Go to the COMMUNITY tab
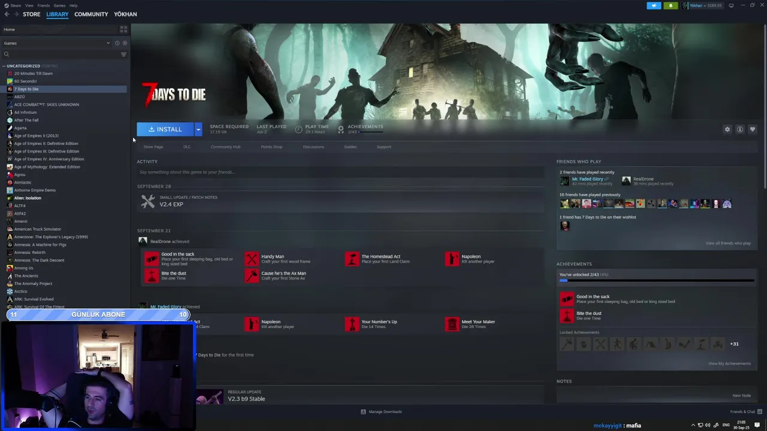 (91, 14)
